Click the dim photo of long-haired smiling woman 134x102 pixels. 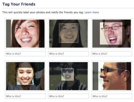[x=68, y=34]
